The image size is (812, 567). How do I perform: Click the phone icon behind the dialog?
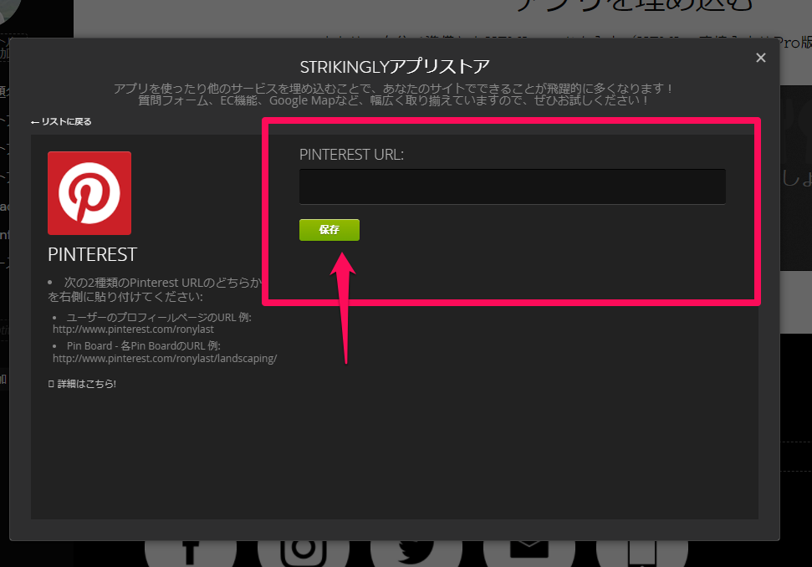click(x=642, y=553)
